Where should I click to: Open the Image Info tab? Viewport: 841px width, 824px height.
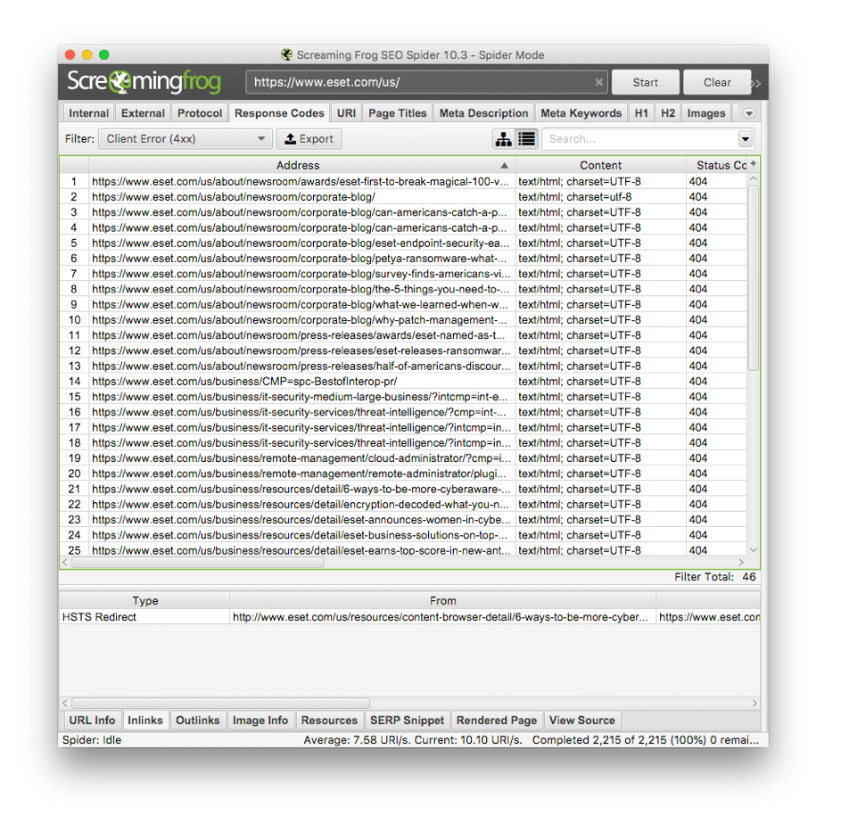click(x=260, y=721)
